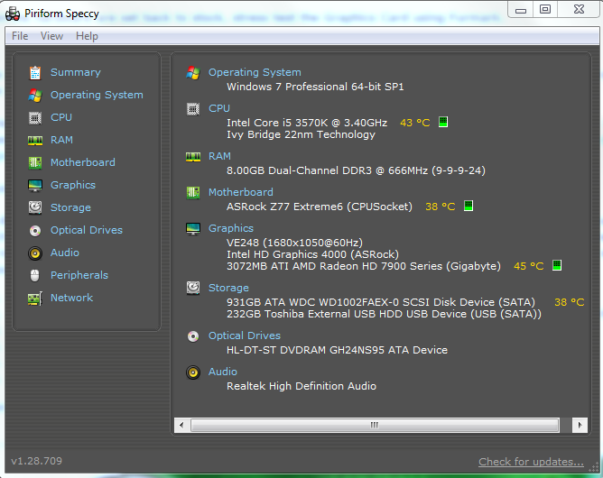Screen dimensions: 603x478
Task: Click the Motherboard heading link in summary
Action: pos(241,192)
